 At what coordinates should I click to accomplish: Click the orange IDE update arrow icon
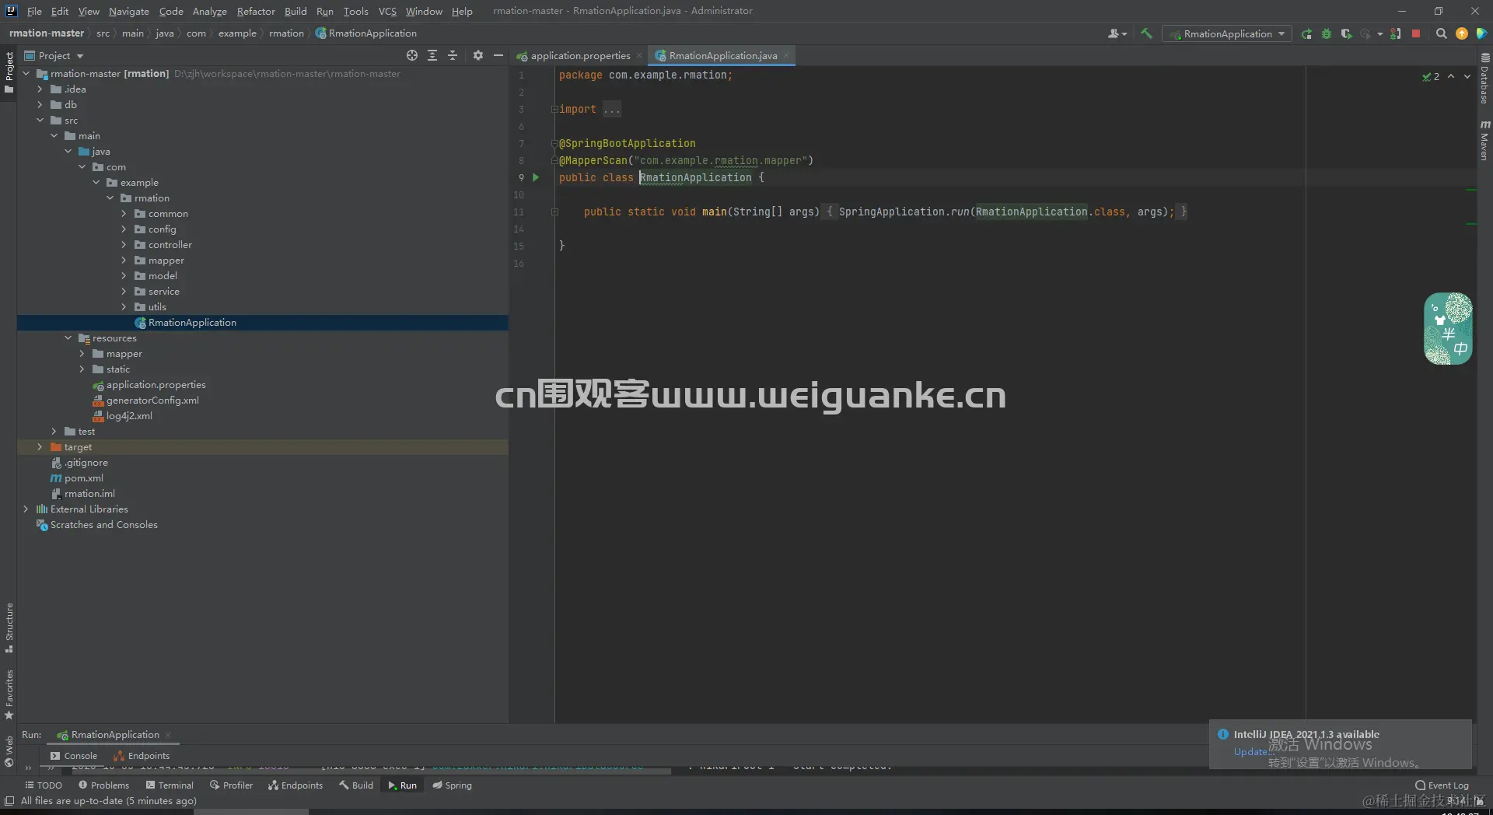click(x=1462, y=33)
